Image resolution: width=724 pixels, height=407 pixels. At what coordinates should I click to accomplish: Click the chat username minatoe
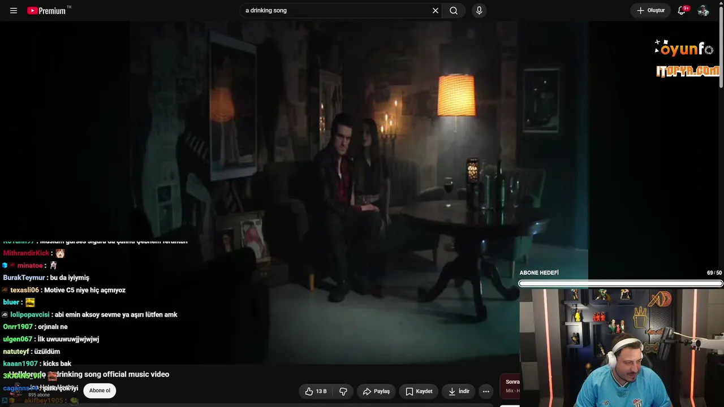[x=30, y=266]
